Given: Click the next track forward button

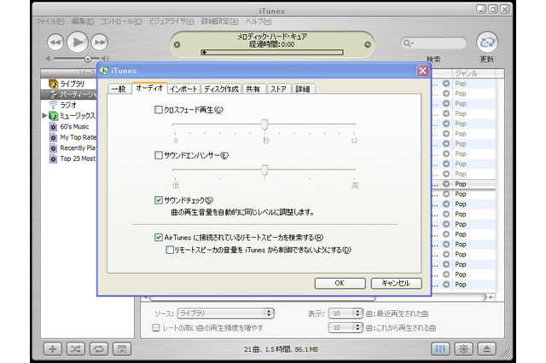Looking at the screenshot, I should click(x=100, y=41).
